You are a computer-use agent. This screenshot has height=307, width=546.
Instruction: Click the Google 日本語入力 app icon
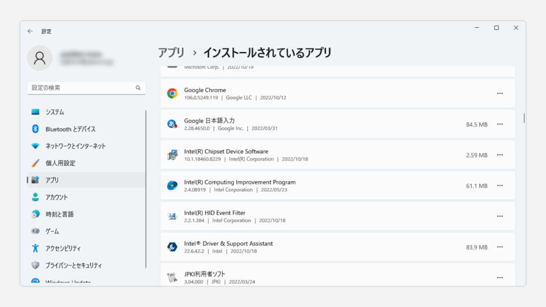click(172, 124)
